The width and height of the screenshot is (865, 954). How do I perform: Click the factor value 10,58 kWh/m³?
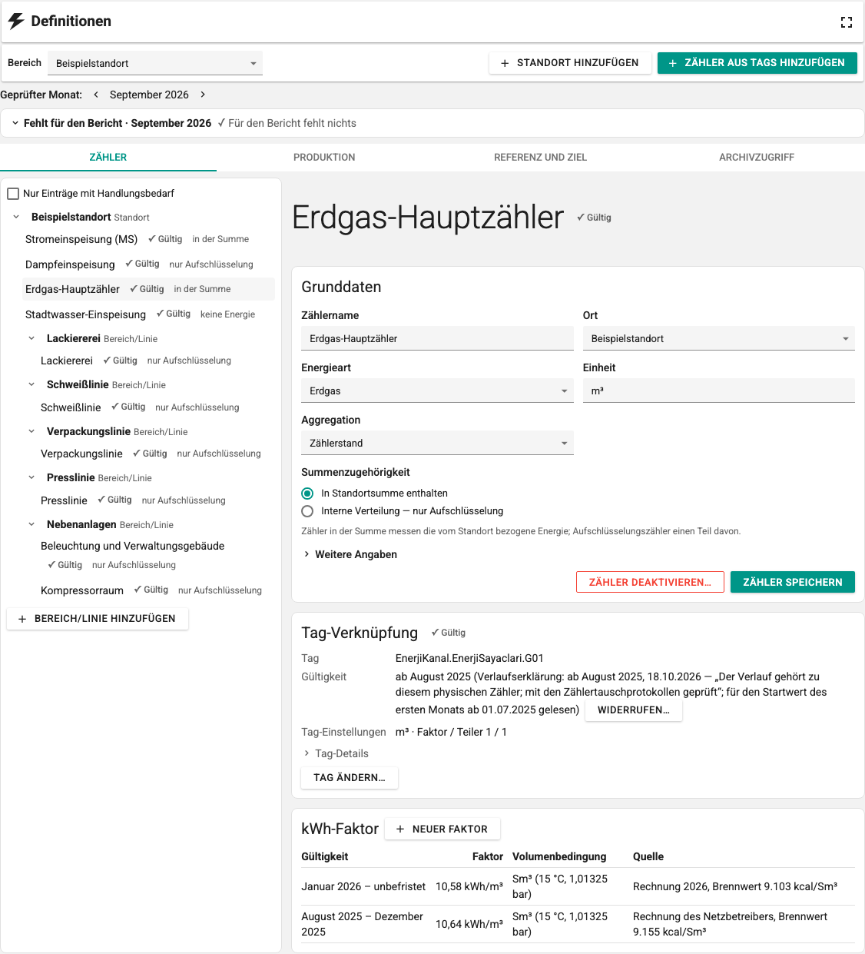[469, 886]
